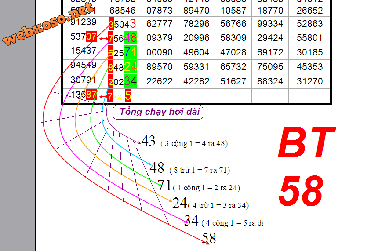Click the cell containing 20996

click(x=196, y=38)
